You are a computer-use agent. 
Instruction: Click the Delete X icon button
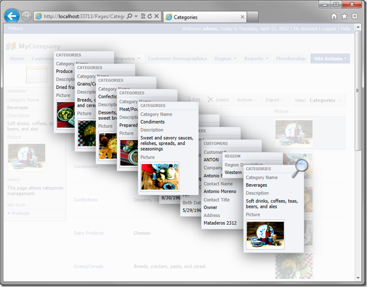point(210,100)
